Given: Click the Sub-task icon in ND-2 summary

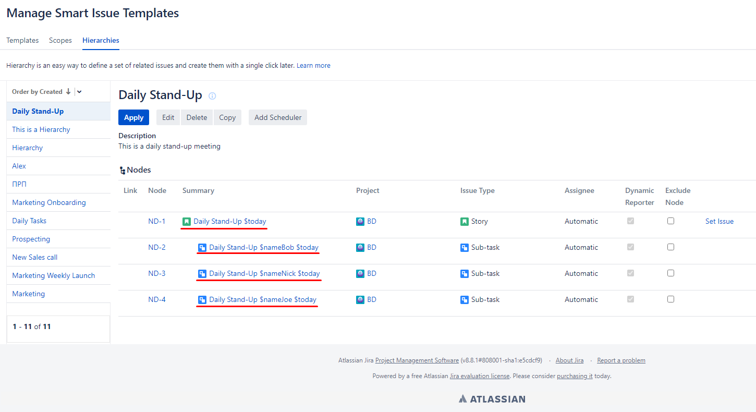Looking at the screenshot, I should tap(202, 248).
